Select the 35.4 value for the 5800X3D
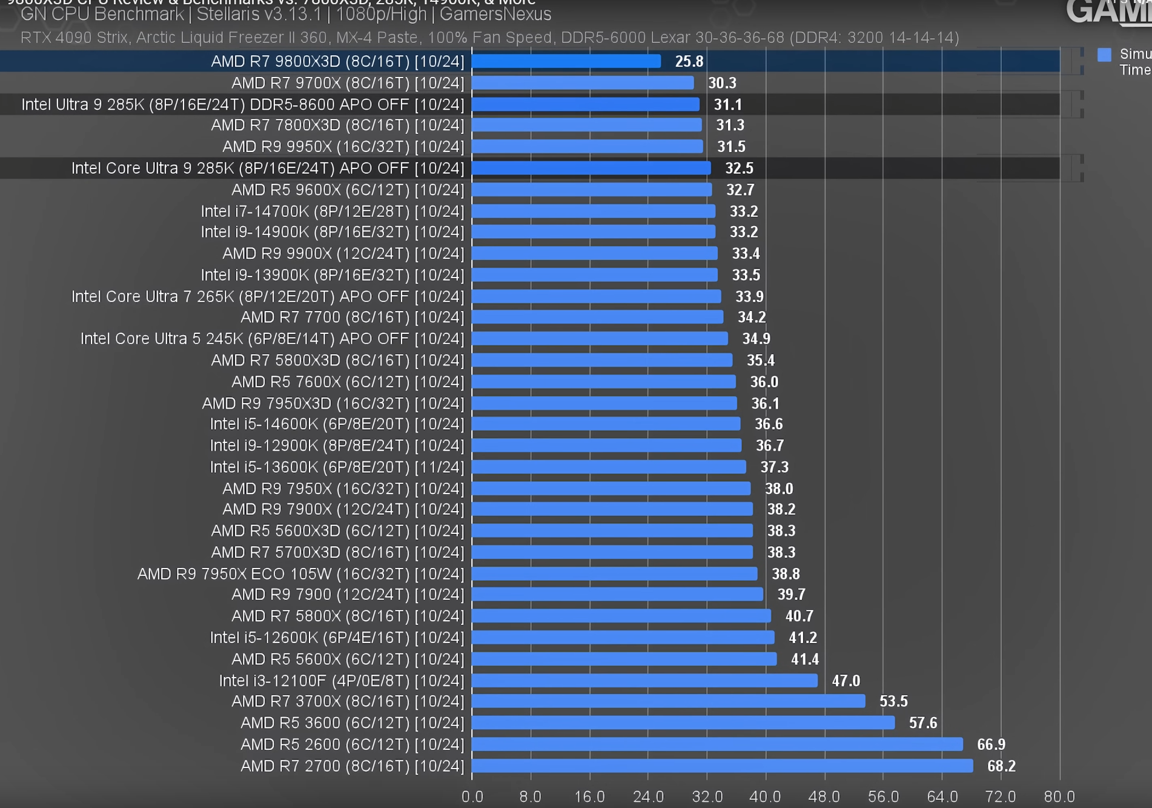Viewport: 1152px width, 808px height. (x=761, y=361)
